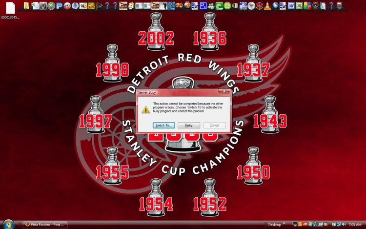Click the yellow warning triangle in the dialog

(x=145, y=109)
